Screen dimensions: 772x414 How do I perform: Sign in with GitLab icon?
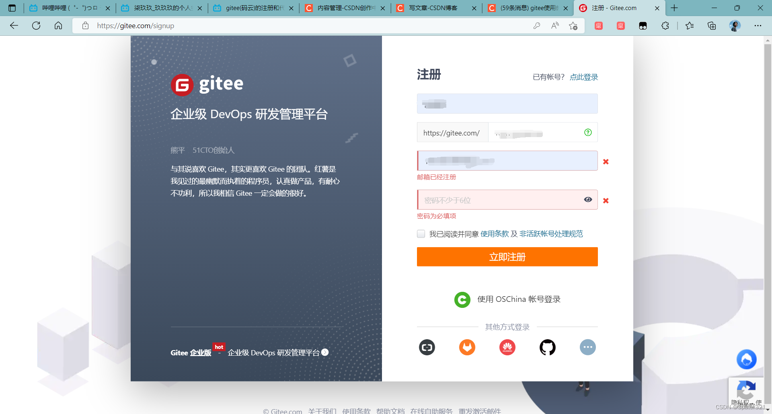tap(467, 347)
